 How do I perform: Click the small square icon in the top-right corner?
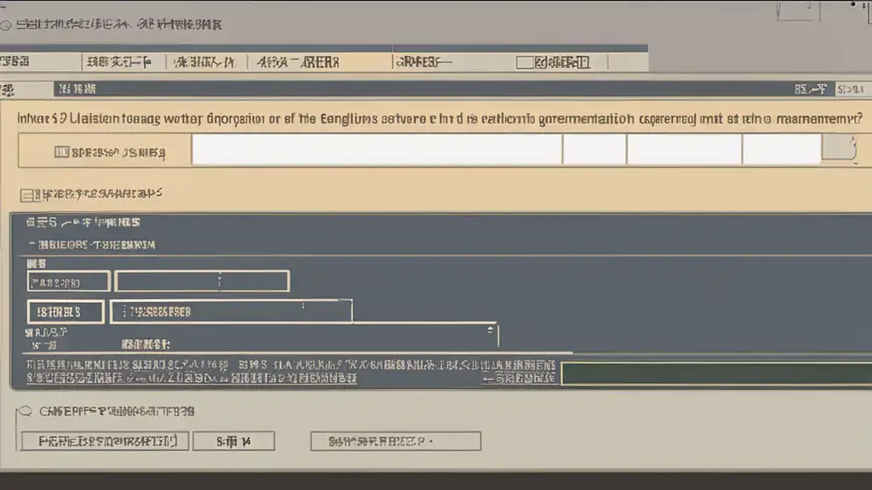click(800, 9)
